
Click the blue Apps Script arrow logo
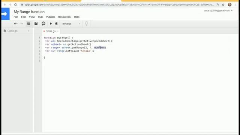pos(5,14)
